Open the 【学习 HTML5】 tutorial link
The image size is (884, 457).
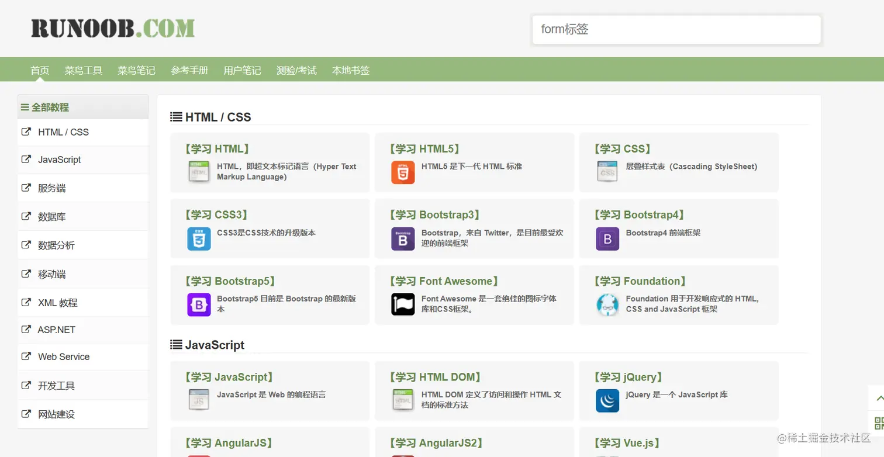tap(424, 149)
